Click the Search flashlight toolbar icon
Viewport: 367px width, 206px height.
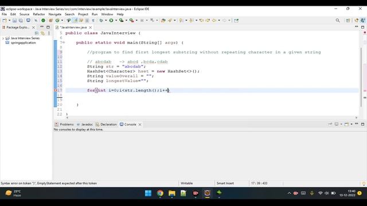coord(170,21)
